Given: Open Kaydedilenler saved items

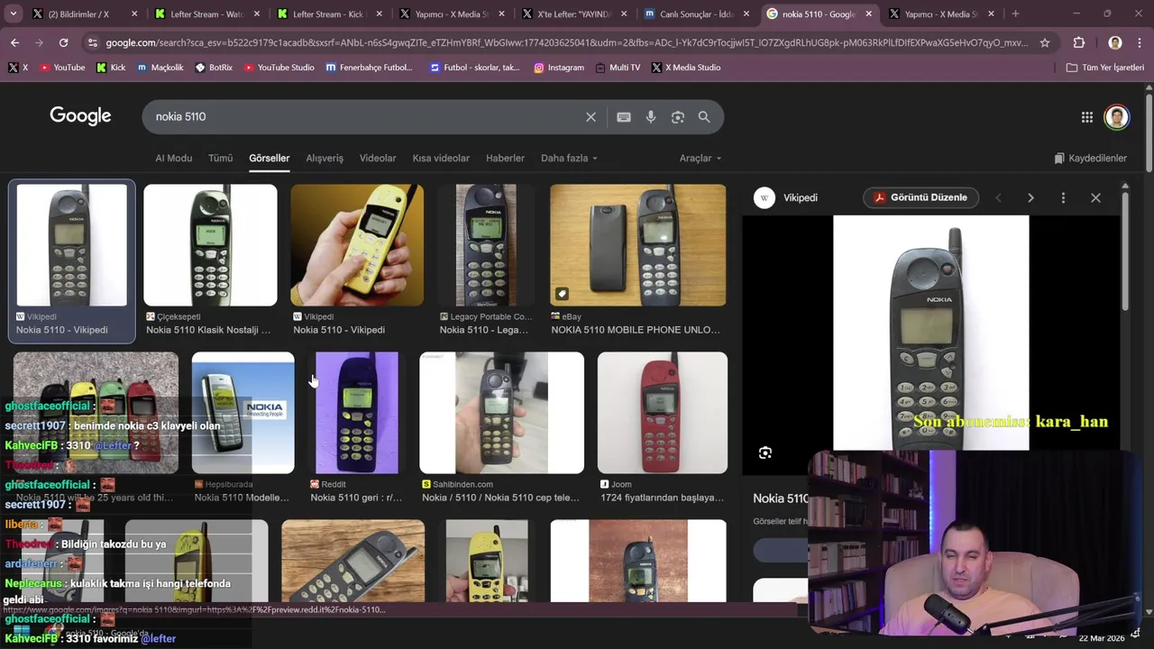Looking at the screenshot, I should tap(1091, 158).
